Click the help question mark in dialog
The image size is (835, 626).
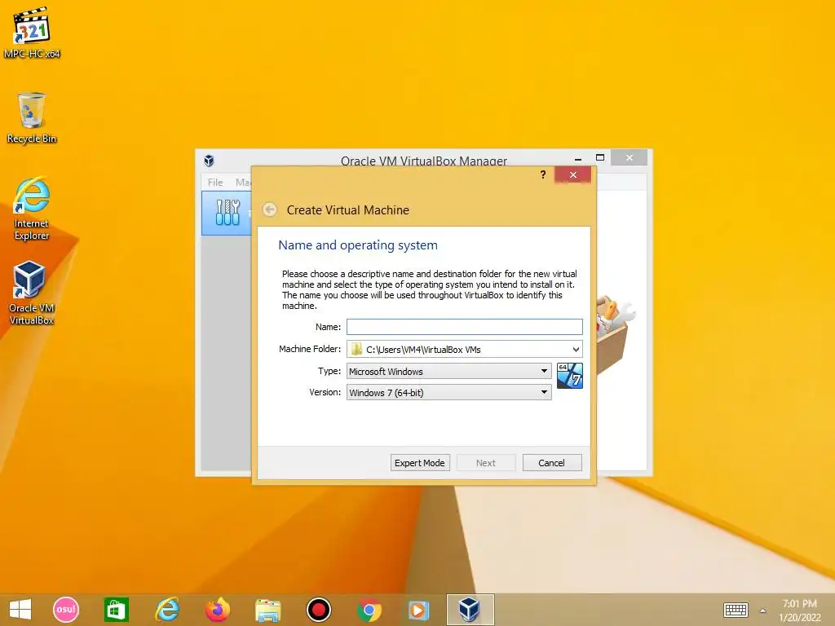[x=542, y=174]
